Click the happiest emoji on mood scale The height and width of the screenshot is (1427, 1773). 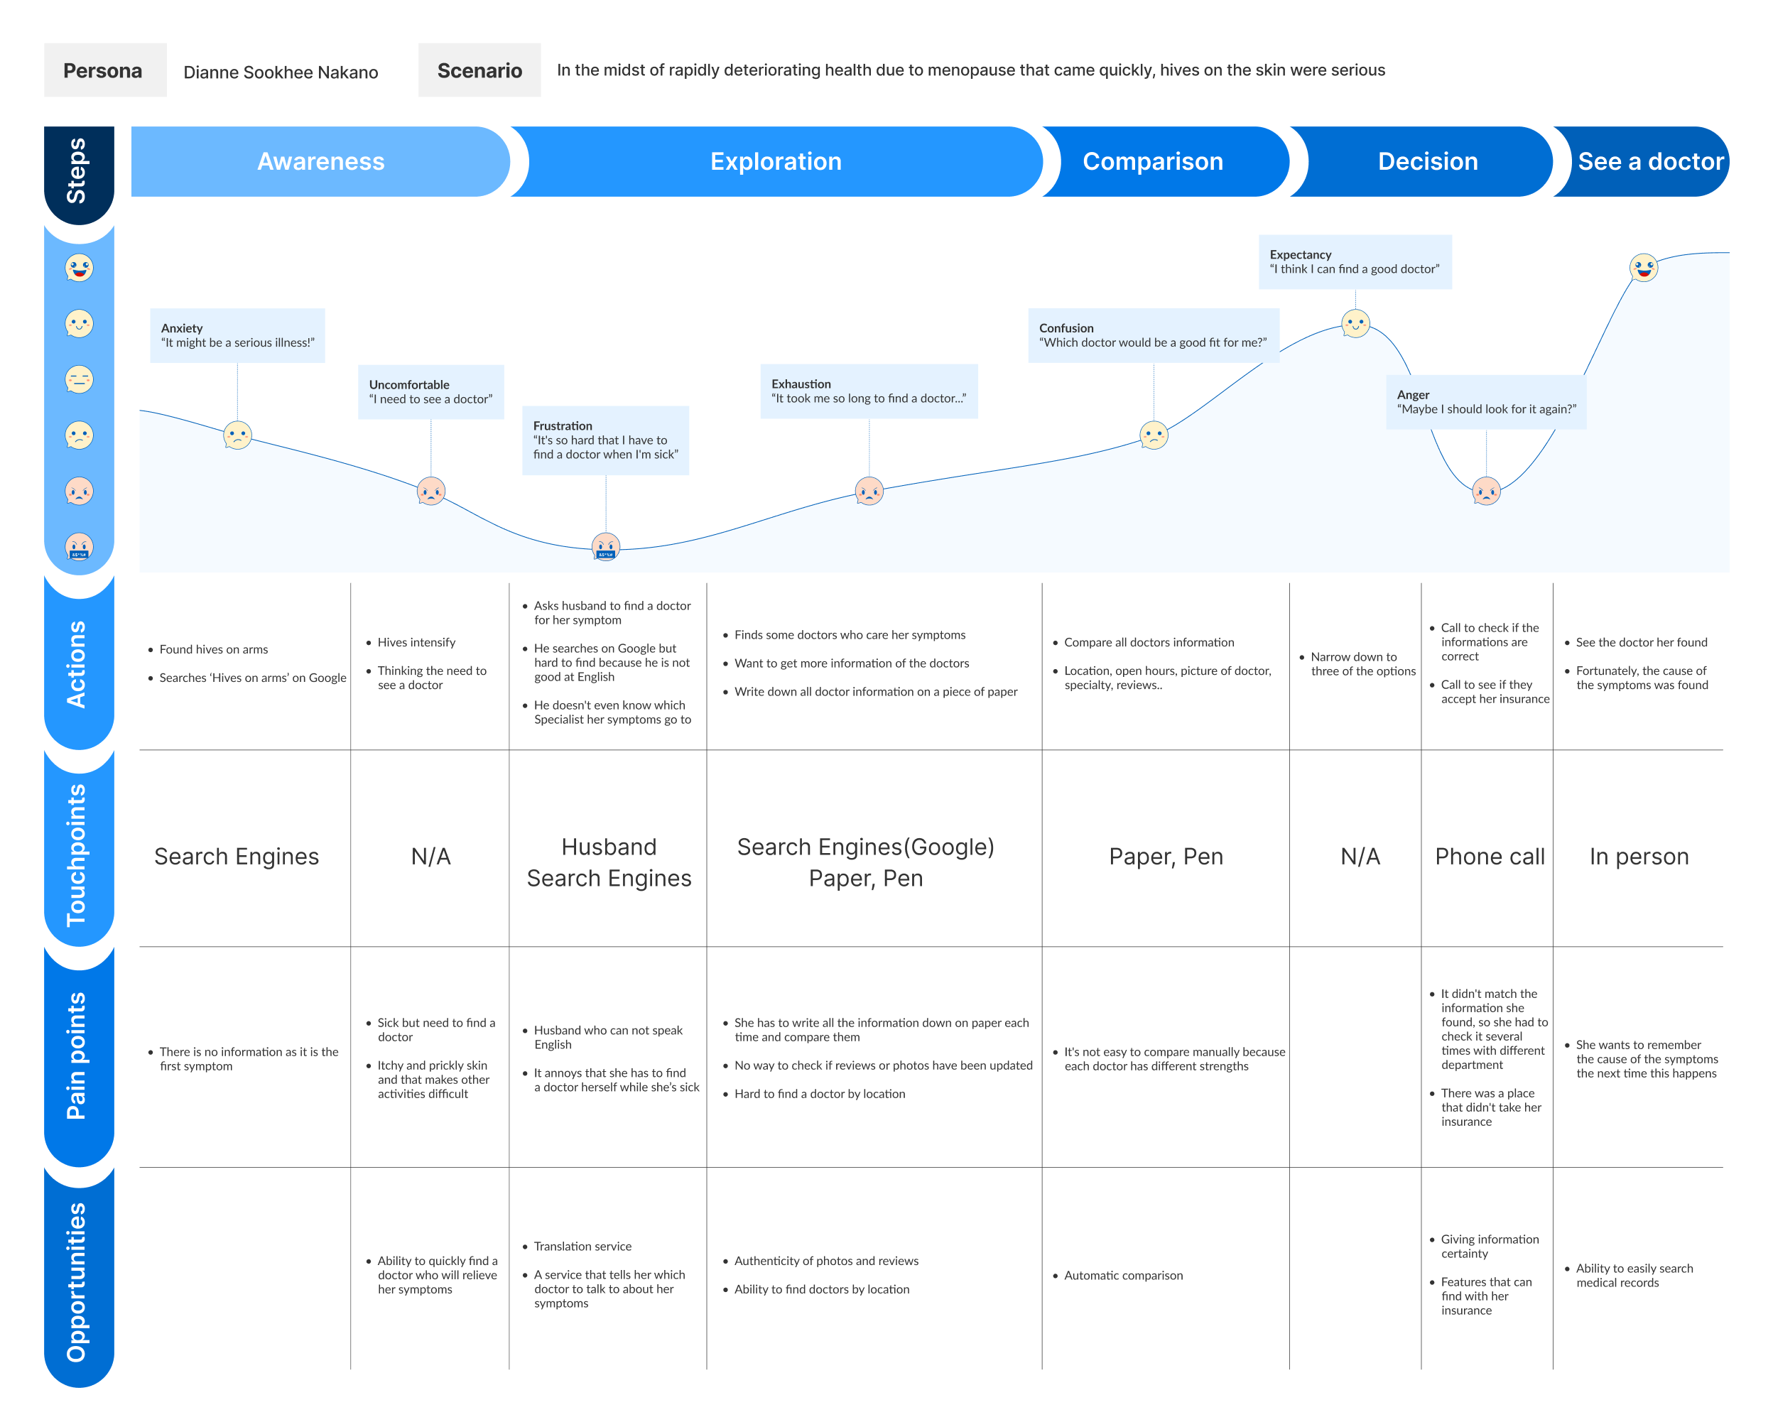(79, 268)
